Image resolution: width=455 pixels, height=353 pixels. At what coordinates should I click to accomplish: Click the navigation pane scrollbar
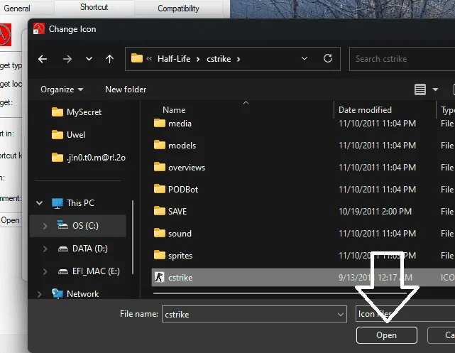(133, 237)
